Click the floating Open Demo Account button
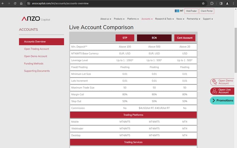This screenshot has height=148, width=237. pyautogui.click(x=222, y=82)
